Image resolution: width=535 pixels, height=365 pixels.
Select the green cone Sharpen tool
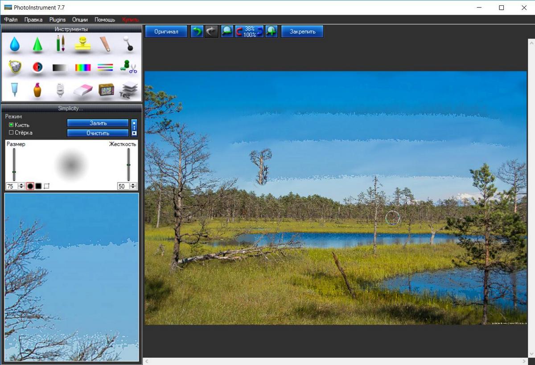37,44
